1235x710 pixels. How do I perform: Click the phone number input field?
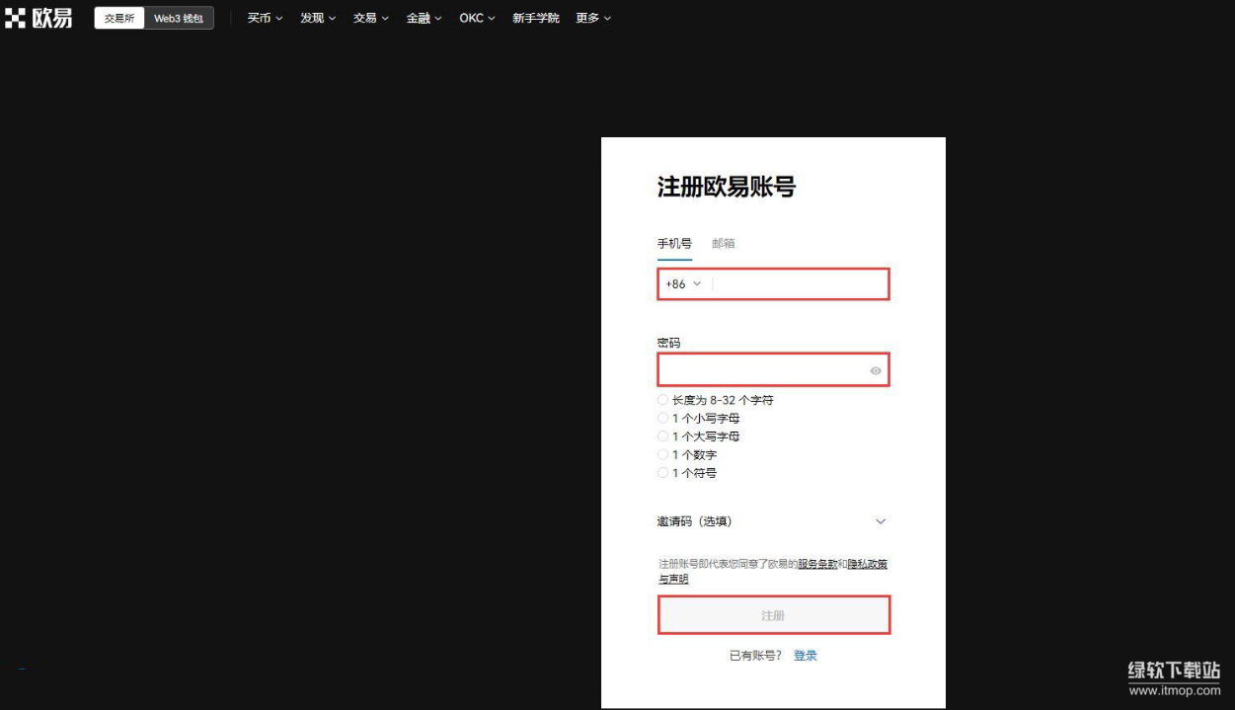[x=800, y=283]
